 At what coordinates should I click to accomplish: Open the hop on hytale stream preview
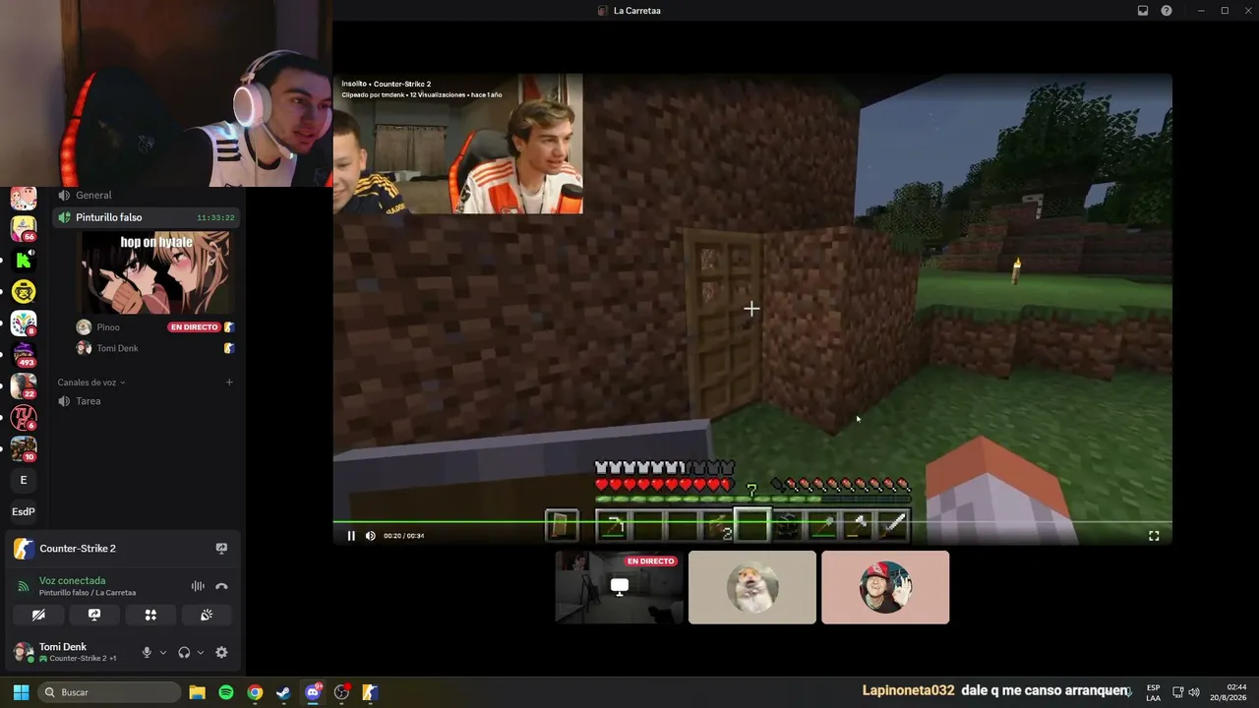click(156, 272)
